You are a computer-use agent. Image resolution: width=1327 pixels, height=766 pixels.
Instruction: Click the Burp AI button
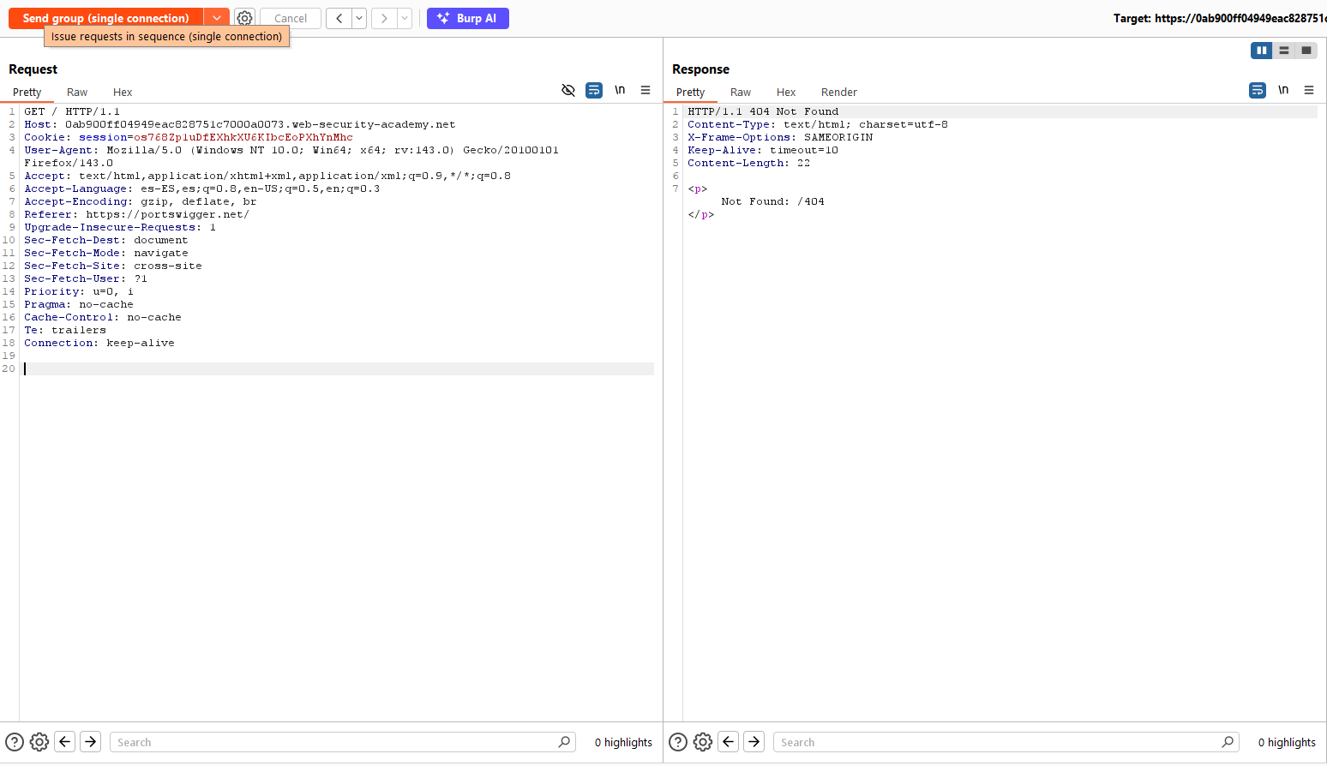tap(467, 18)
